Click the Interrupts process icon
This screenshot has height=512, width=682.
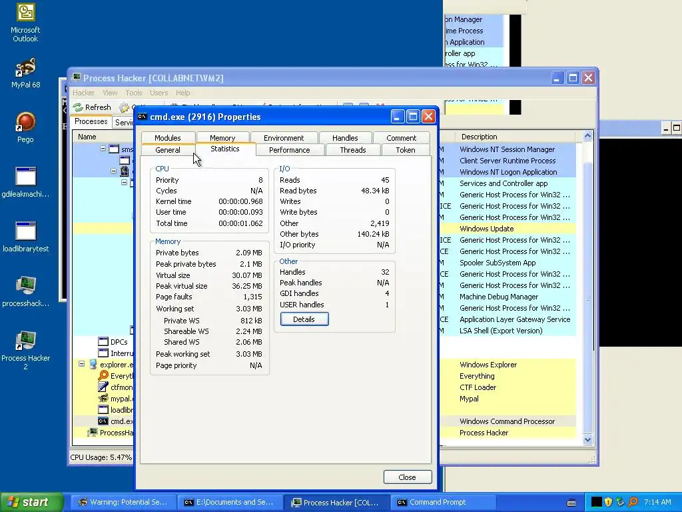(103, 353)
